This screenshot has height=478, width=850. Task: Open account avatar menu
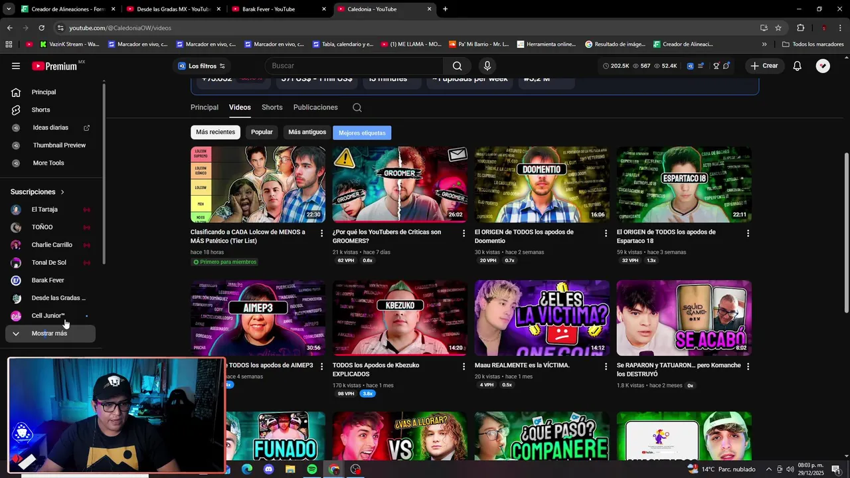[823, 66]
